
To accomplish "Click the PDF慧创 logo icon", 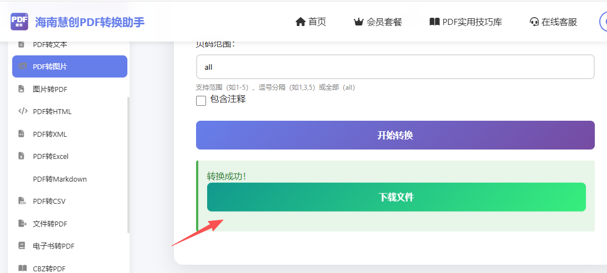I will 19,22.
